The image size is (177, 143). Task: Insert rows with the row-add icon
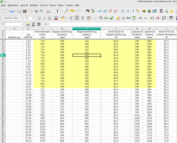tap(99, 11)
